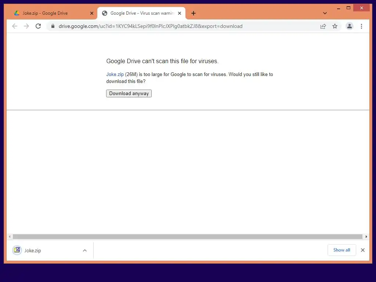Image resolution: width=376 pixels, height=282 pixels.
Task: Expand the tab search dropdown chevron
Action: pyautogui.click(x=325, y=13)
